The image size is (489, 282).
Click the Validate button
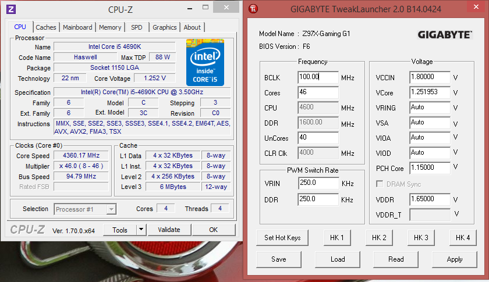coord(169,230)
